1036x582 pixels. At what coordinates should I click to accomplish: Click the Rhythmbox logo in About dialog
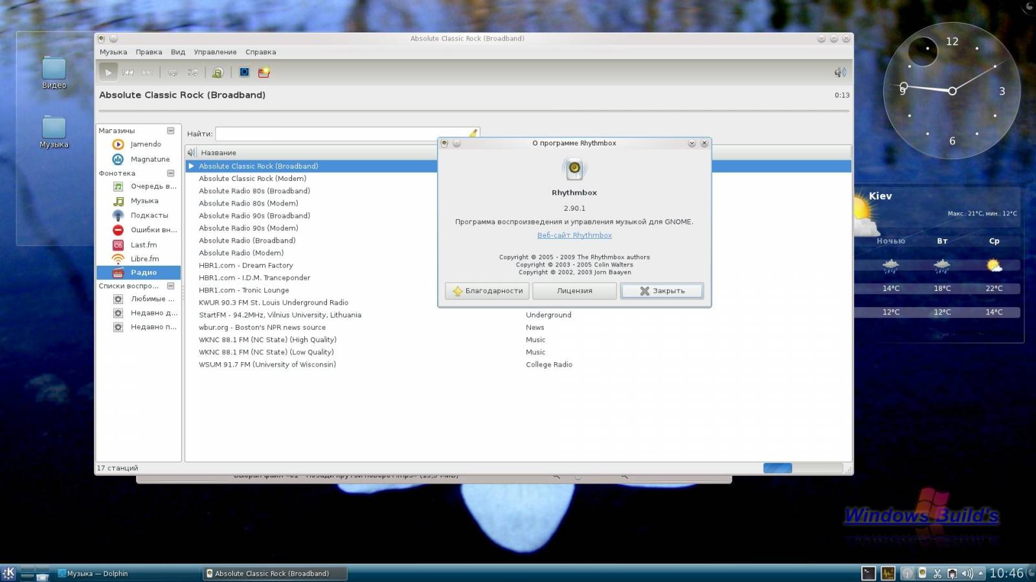[x=574, y=168]
